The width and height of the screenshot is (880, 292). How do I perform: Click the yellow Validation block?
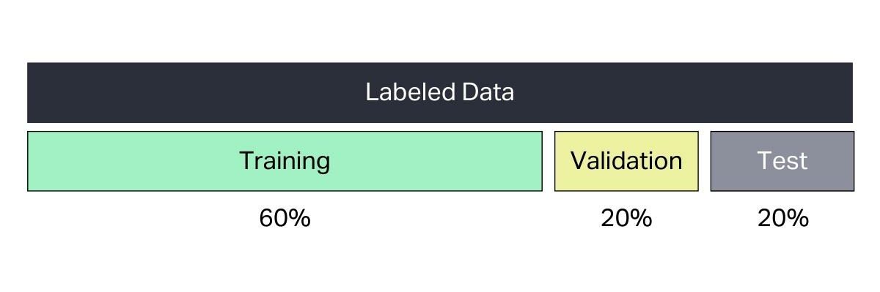(x=626, y=161)
